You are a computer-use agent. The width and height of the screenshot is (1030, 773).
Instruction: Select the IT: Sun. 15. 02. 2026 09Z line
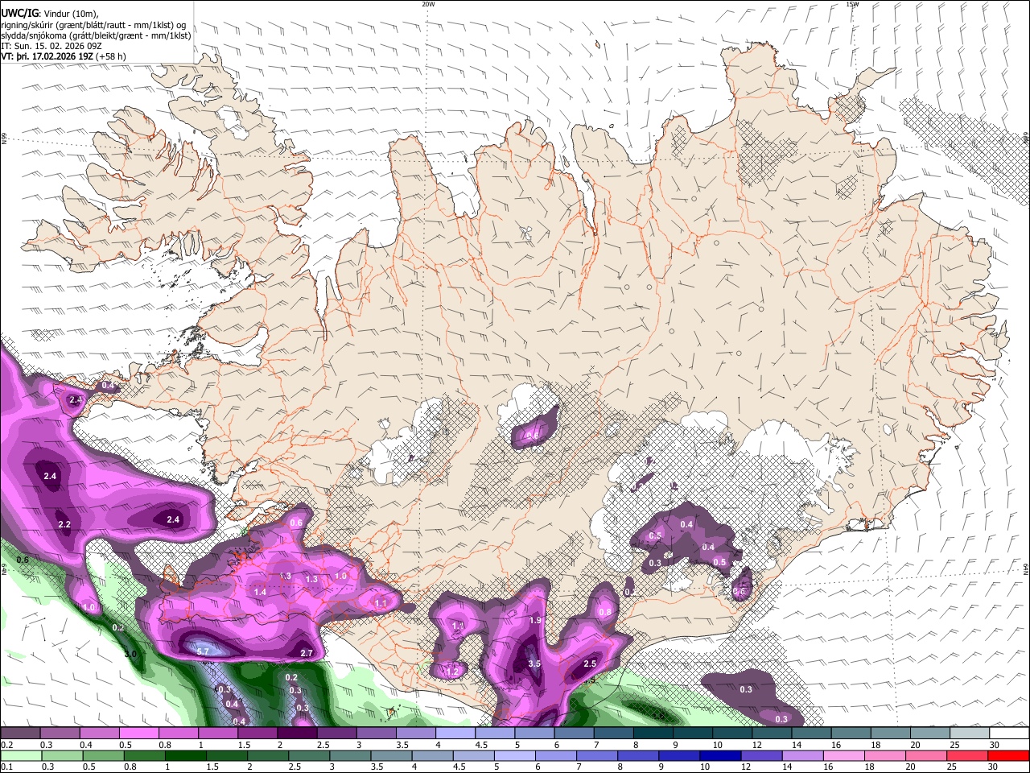point(50,46)
